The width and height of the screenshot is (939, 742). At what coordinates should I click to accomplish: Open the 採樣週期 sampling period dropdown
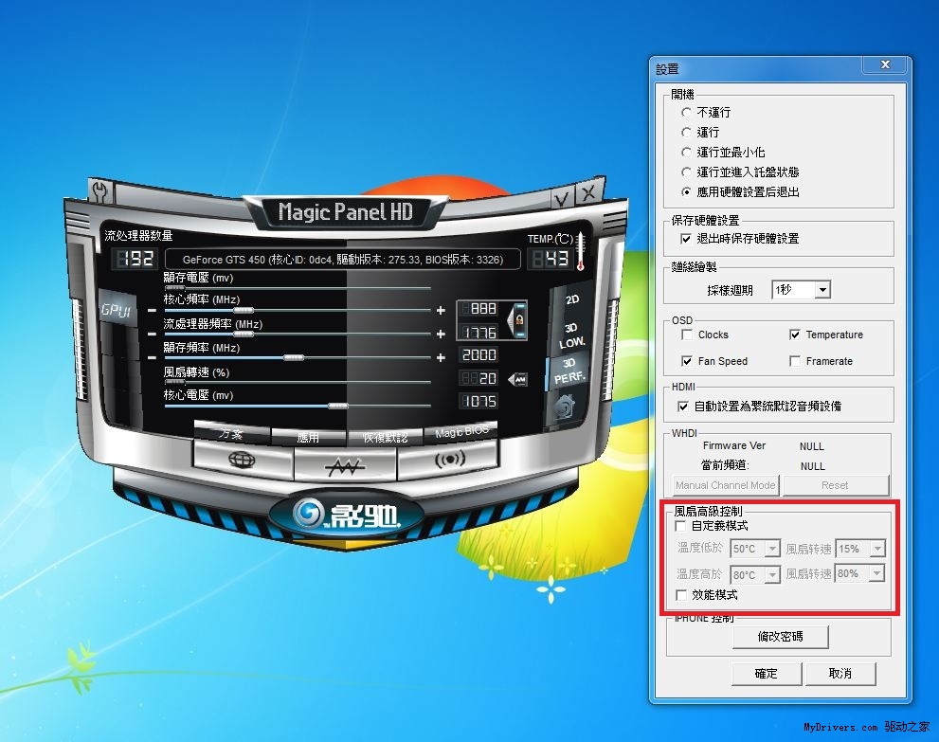(x=822, y=290)
